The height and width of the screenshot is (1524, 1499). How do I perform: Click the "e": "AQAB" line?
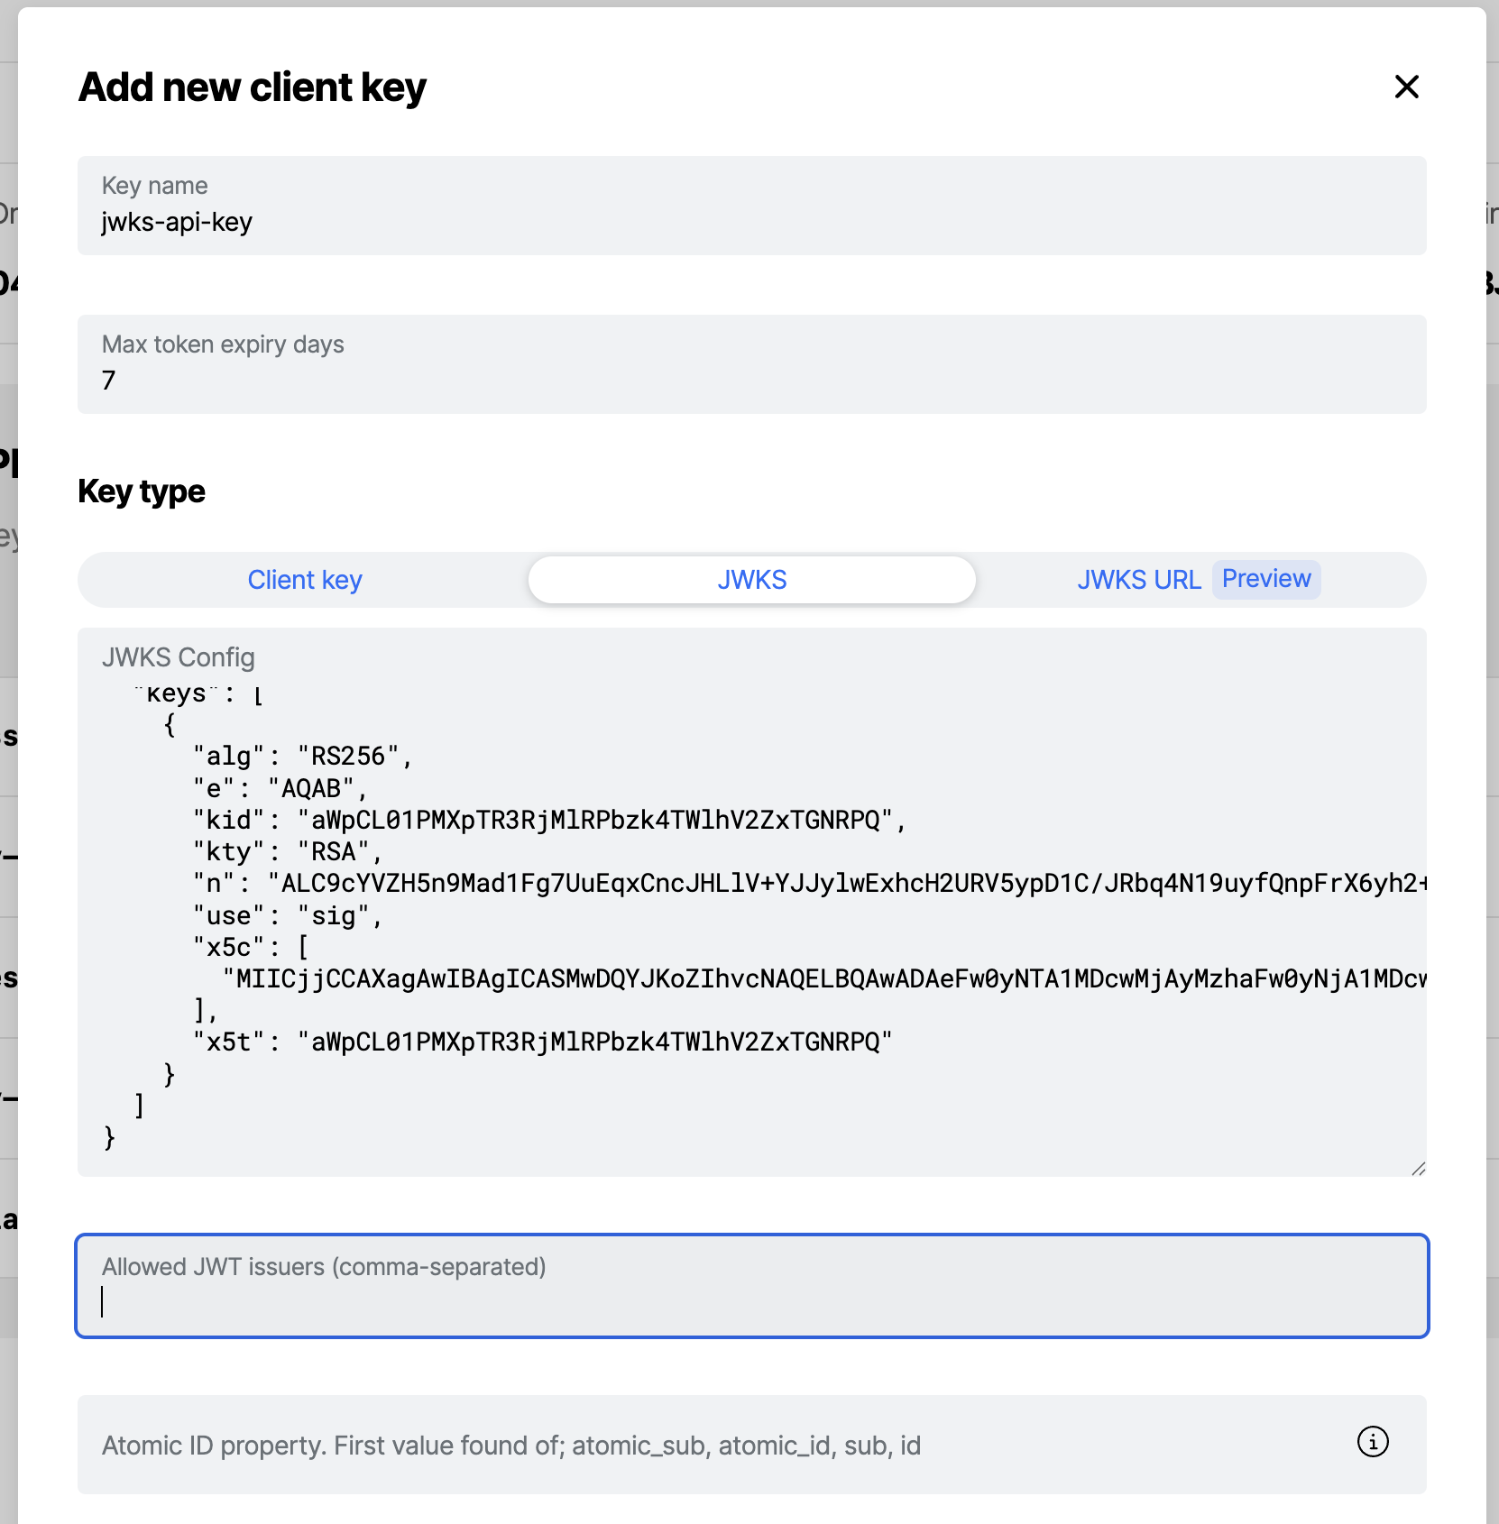pos(280,788)
